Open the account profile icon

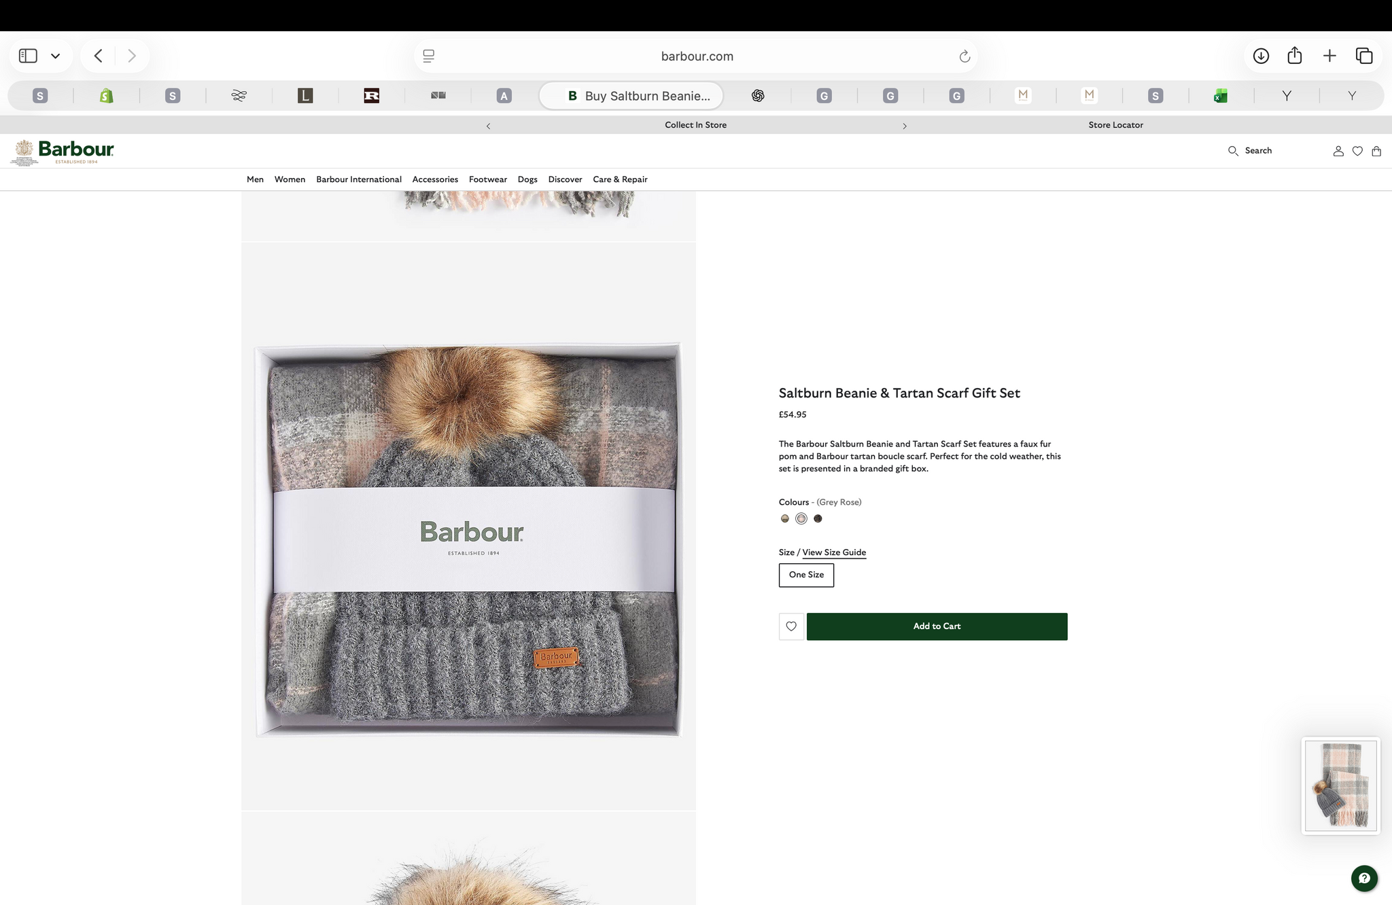[1338, 151]
